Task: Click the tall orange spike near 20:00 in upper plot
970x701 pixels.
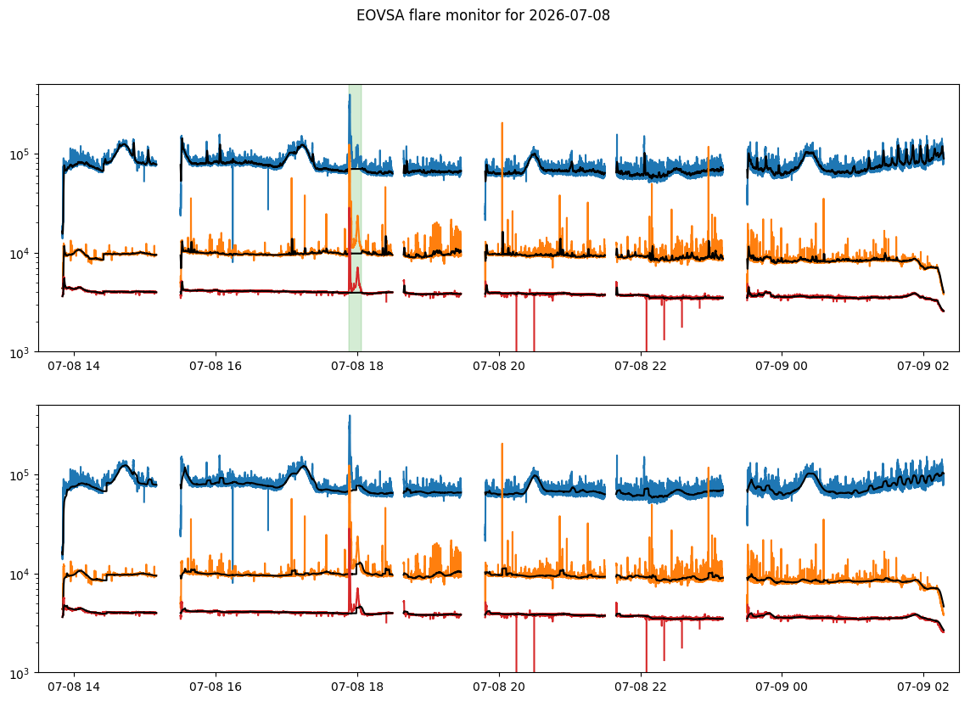Action: point(502,186)
